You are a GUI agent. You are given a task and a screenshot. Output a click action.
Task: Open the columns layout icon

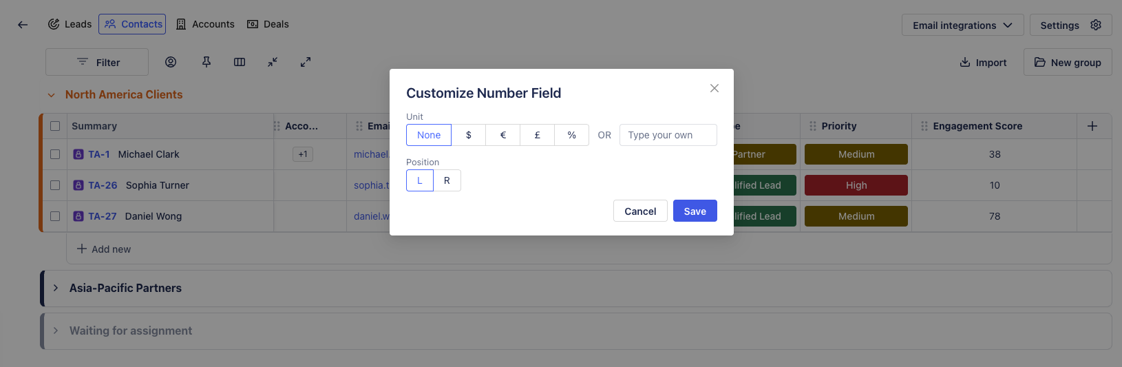[240, 62]
